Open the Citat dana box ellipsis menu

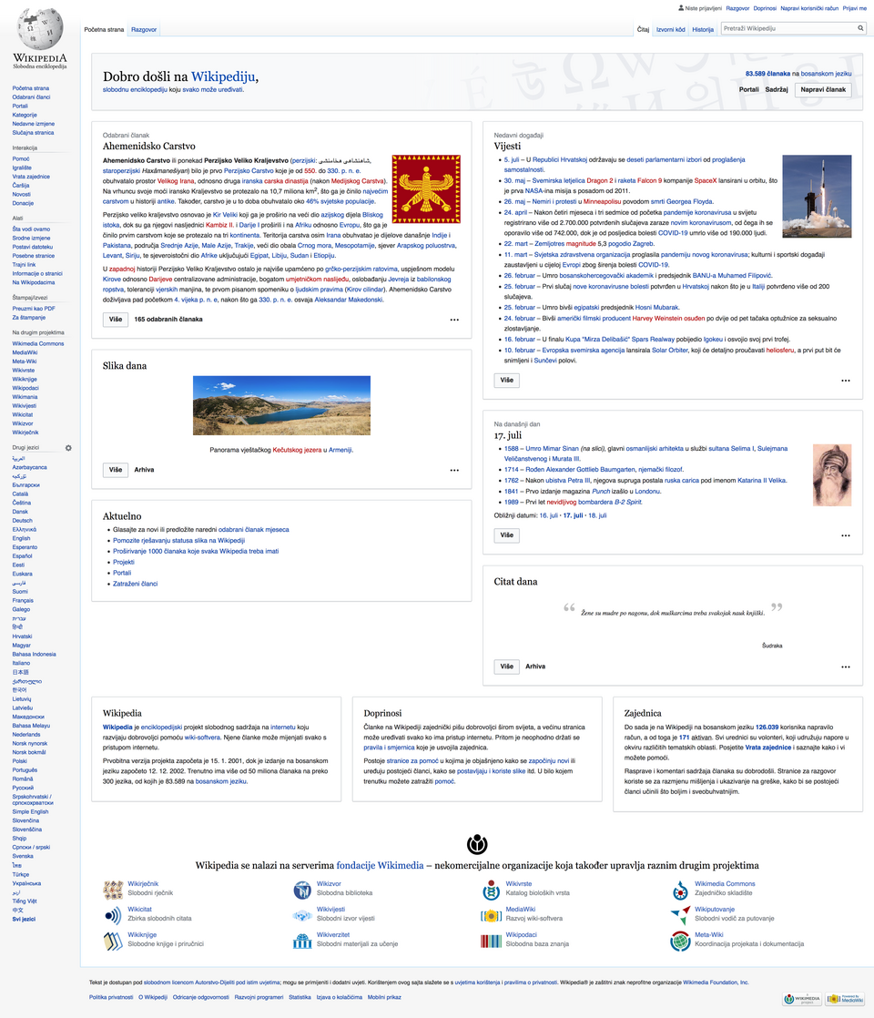click(x=846, y=667)
